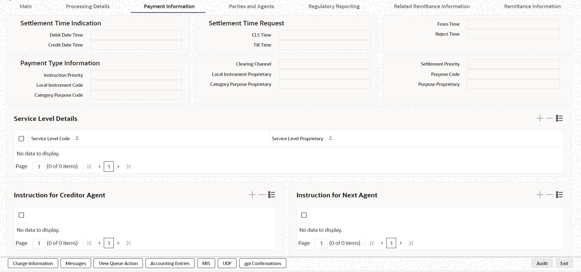Add row in Service Level Details

(x=540, y=118)
